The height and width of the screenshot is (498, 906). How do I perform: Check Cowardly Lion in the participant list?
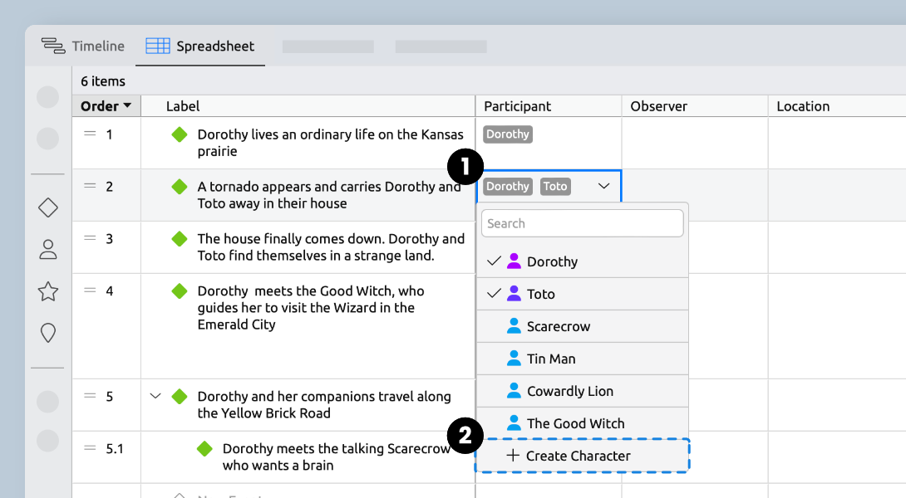click(583, 391)
